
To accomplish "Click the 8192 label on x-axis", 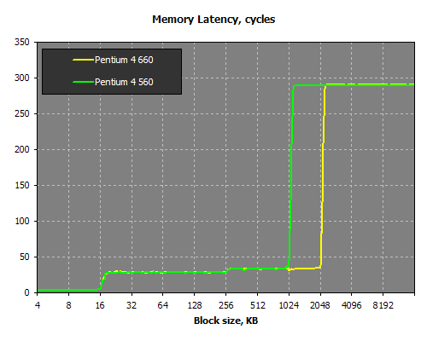I will point(383,305).
